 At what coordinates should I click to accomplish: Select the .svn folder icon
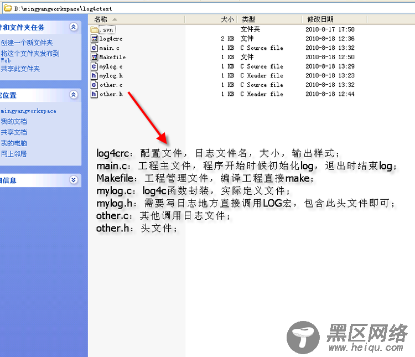click(94, 29)
